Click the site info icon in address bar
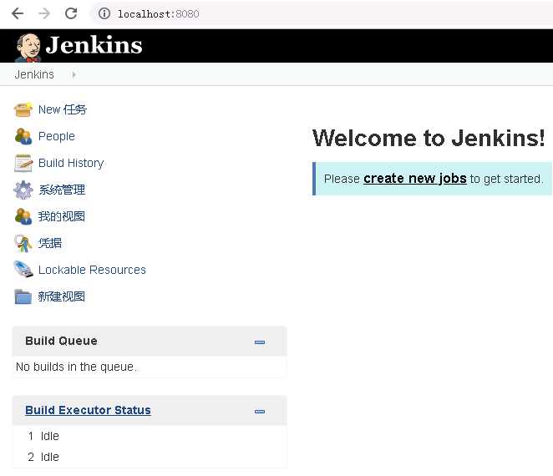Image resolution: width=553 pixels, height=476 pixels. [x=104, y=13]
